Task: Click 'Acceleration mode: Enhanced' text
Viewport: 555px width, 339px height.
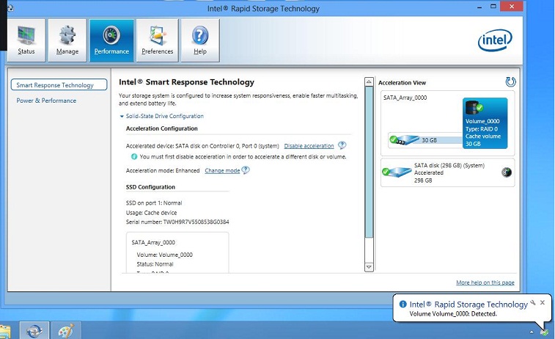Action: (x=163, y=171)
